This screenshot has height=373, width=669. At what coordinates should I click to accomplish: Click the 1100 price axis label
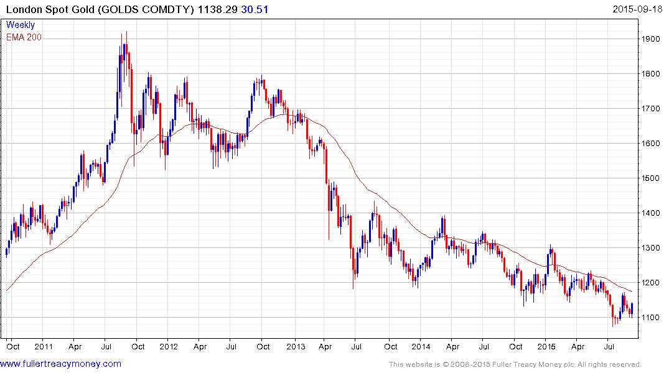[x=651, y=318]
